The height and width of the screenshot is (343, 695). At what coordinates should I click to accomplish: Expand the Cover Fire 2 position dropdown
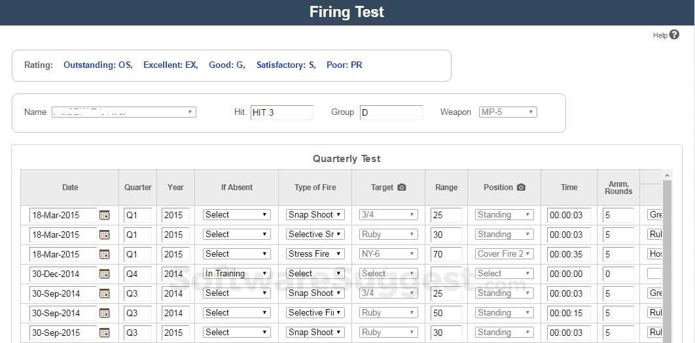coord(504,254)
